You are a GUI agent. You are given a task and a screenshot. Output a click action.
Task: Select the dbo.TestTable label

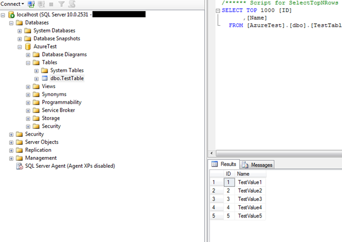click(x=67, y=79)
